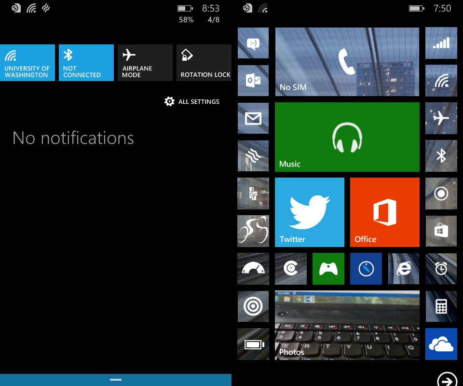
Task: Open the Xbox Games controller tile
Action: click(x=328, y=269)
